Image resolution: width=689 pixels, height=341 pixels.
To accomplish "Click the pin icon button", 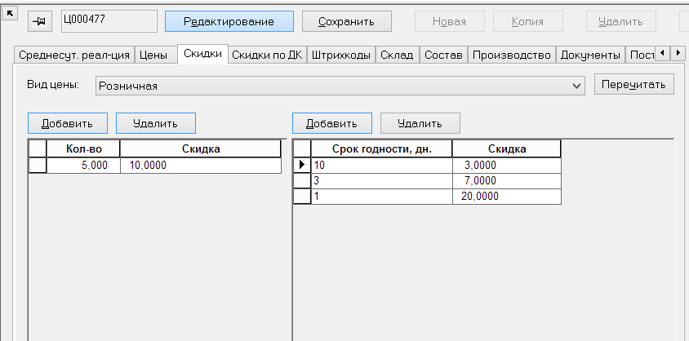I will [x=41, y=21].
